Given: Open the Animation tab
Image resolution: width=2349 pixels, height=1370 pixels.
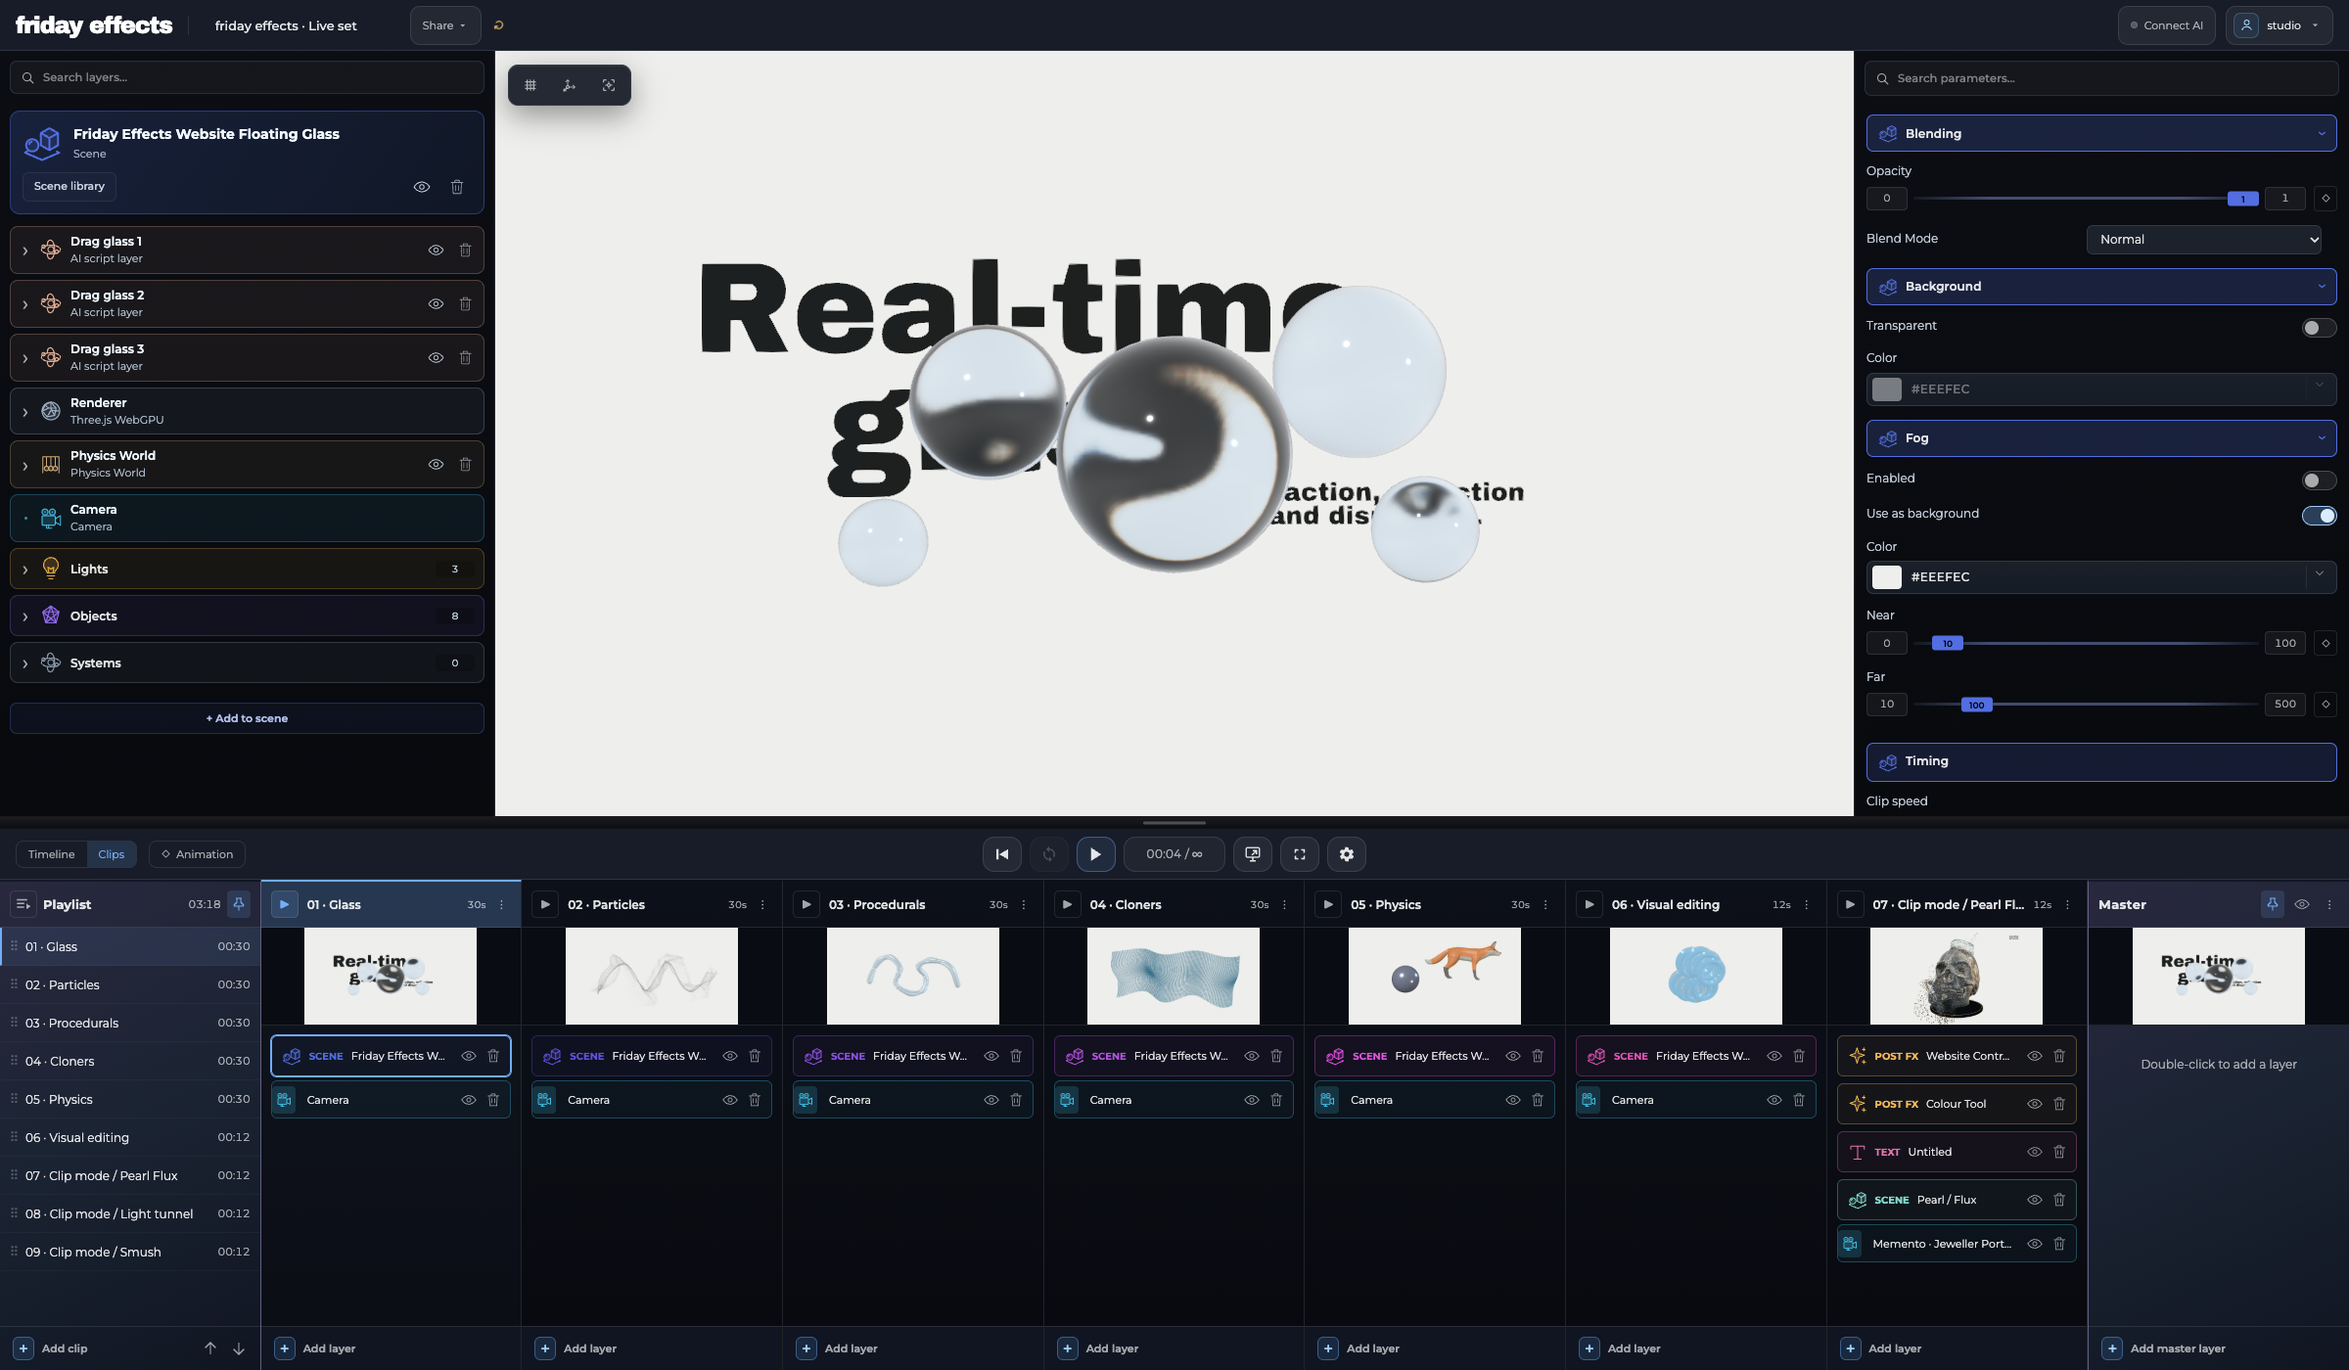Looking at the screenshot, I should pos(197,854).
